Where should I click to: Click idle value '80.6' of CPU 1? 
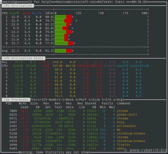click(x=49, y=17)
